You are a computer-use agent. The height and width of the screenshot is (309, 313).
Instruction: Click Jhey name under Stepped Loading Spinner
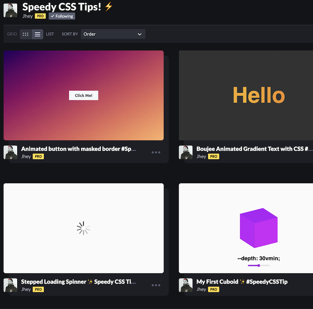26,289
